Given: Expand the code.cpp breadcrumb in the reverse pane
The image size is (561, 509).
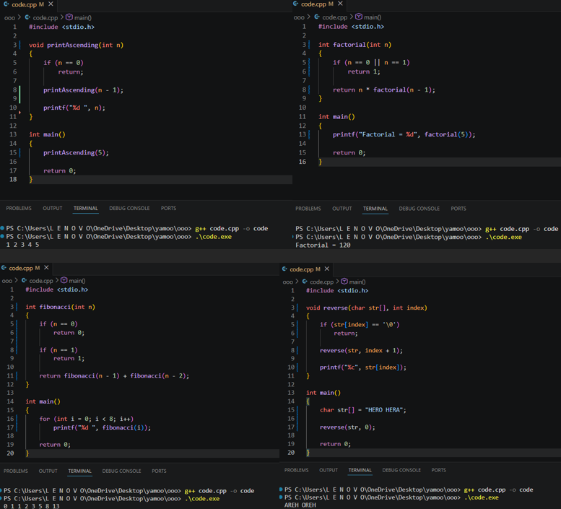Looking at the screenshot, I should click(321, 282).
